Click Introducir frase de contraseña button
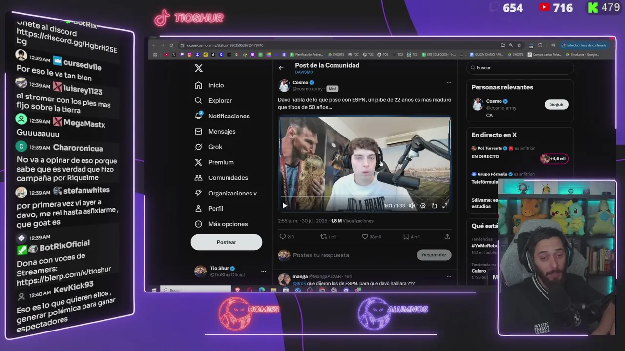Viewport: 625px width, 351px height. [x=584, y=45]
